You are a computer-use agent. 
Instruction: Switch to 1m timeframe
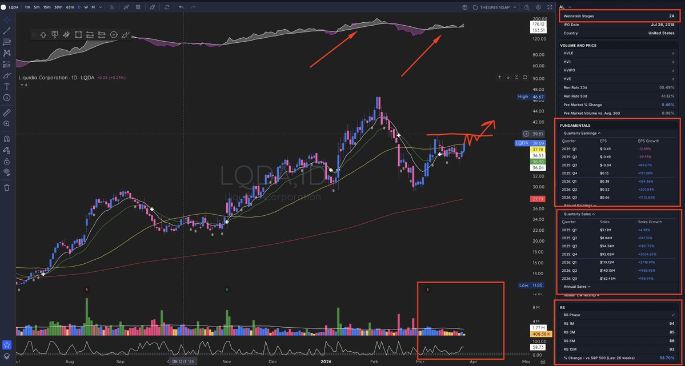click(27, 7)
